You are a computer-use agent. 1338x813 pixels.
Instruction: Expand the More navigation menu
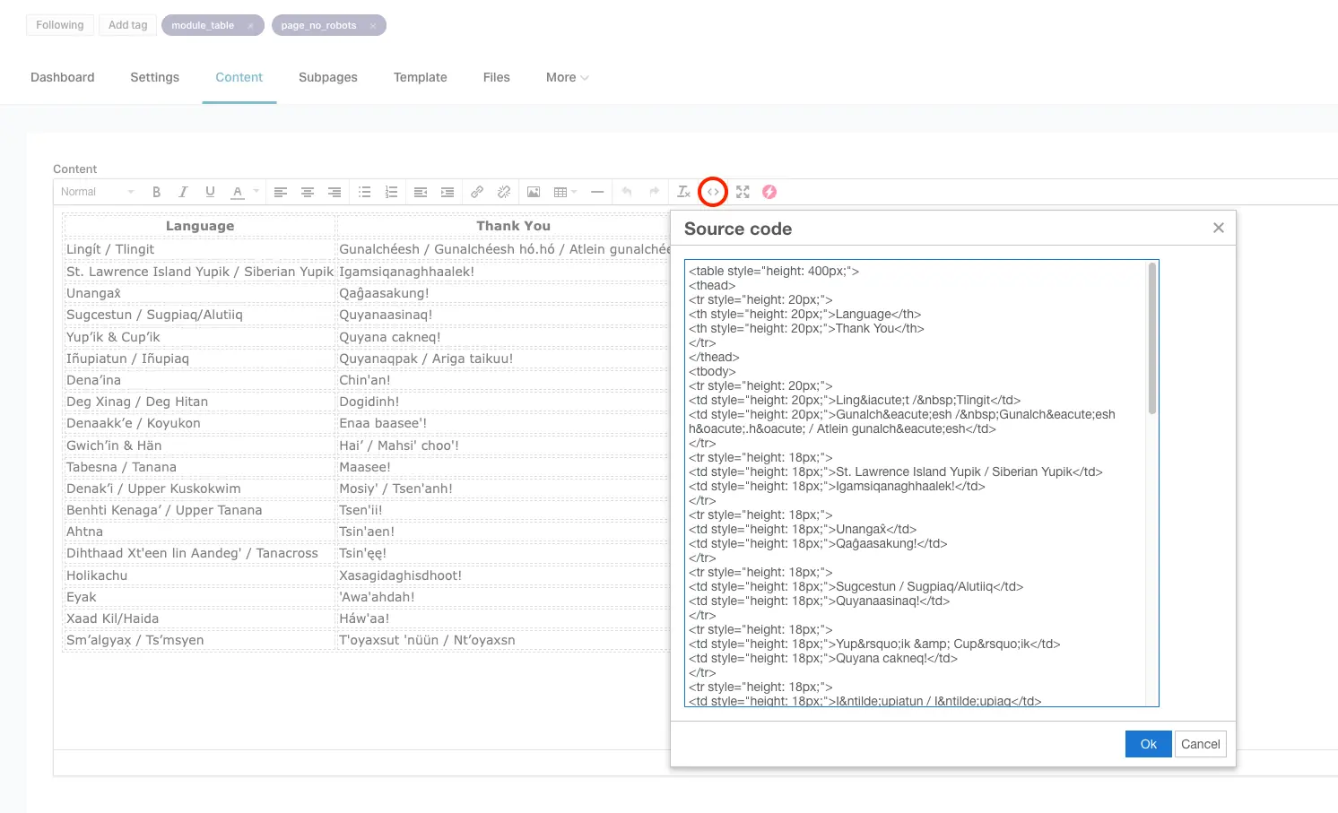(x=567, y=77)
